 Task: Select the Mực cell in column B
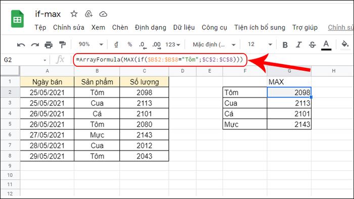97,135
